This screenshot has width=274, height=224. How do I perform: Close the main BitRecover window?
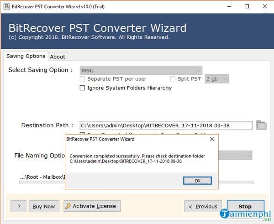click(x=265, y=7)
